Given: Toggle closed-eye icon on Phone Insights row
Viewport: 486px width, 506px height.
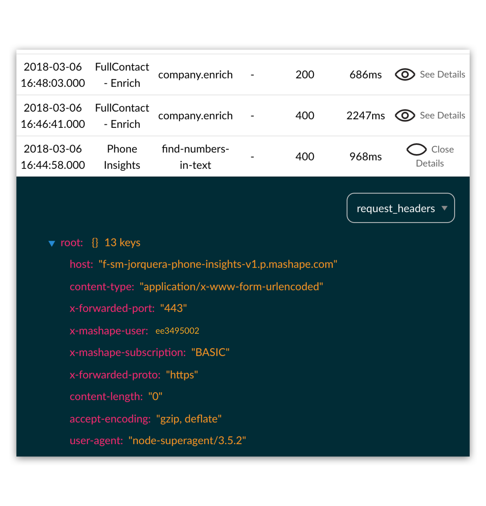Looking at the screenshot, I should pos(416,149).
